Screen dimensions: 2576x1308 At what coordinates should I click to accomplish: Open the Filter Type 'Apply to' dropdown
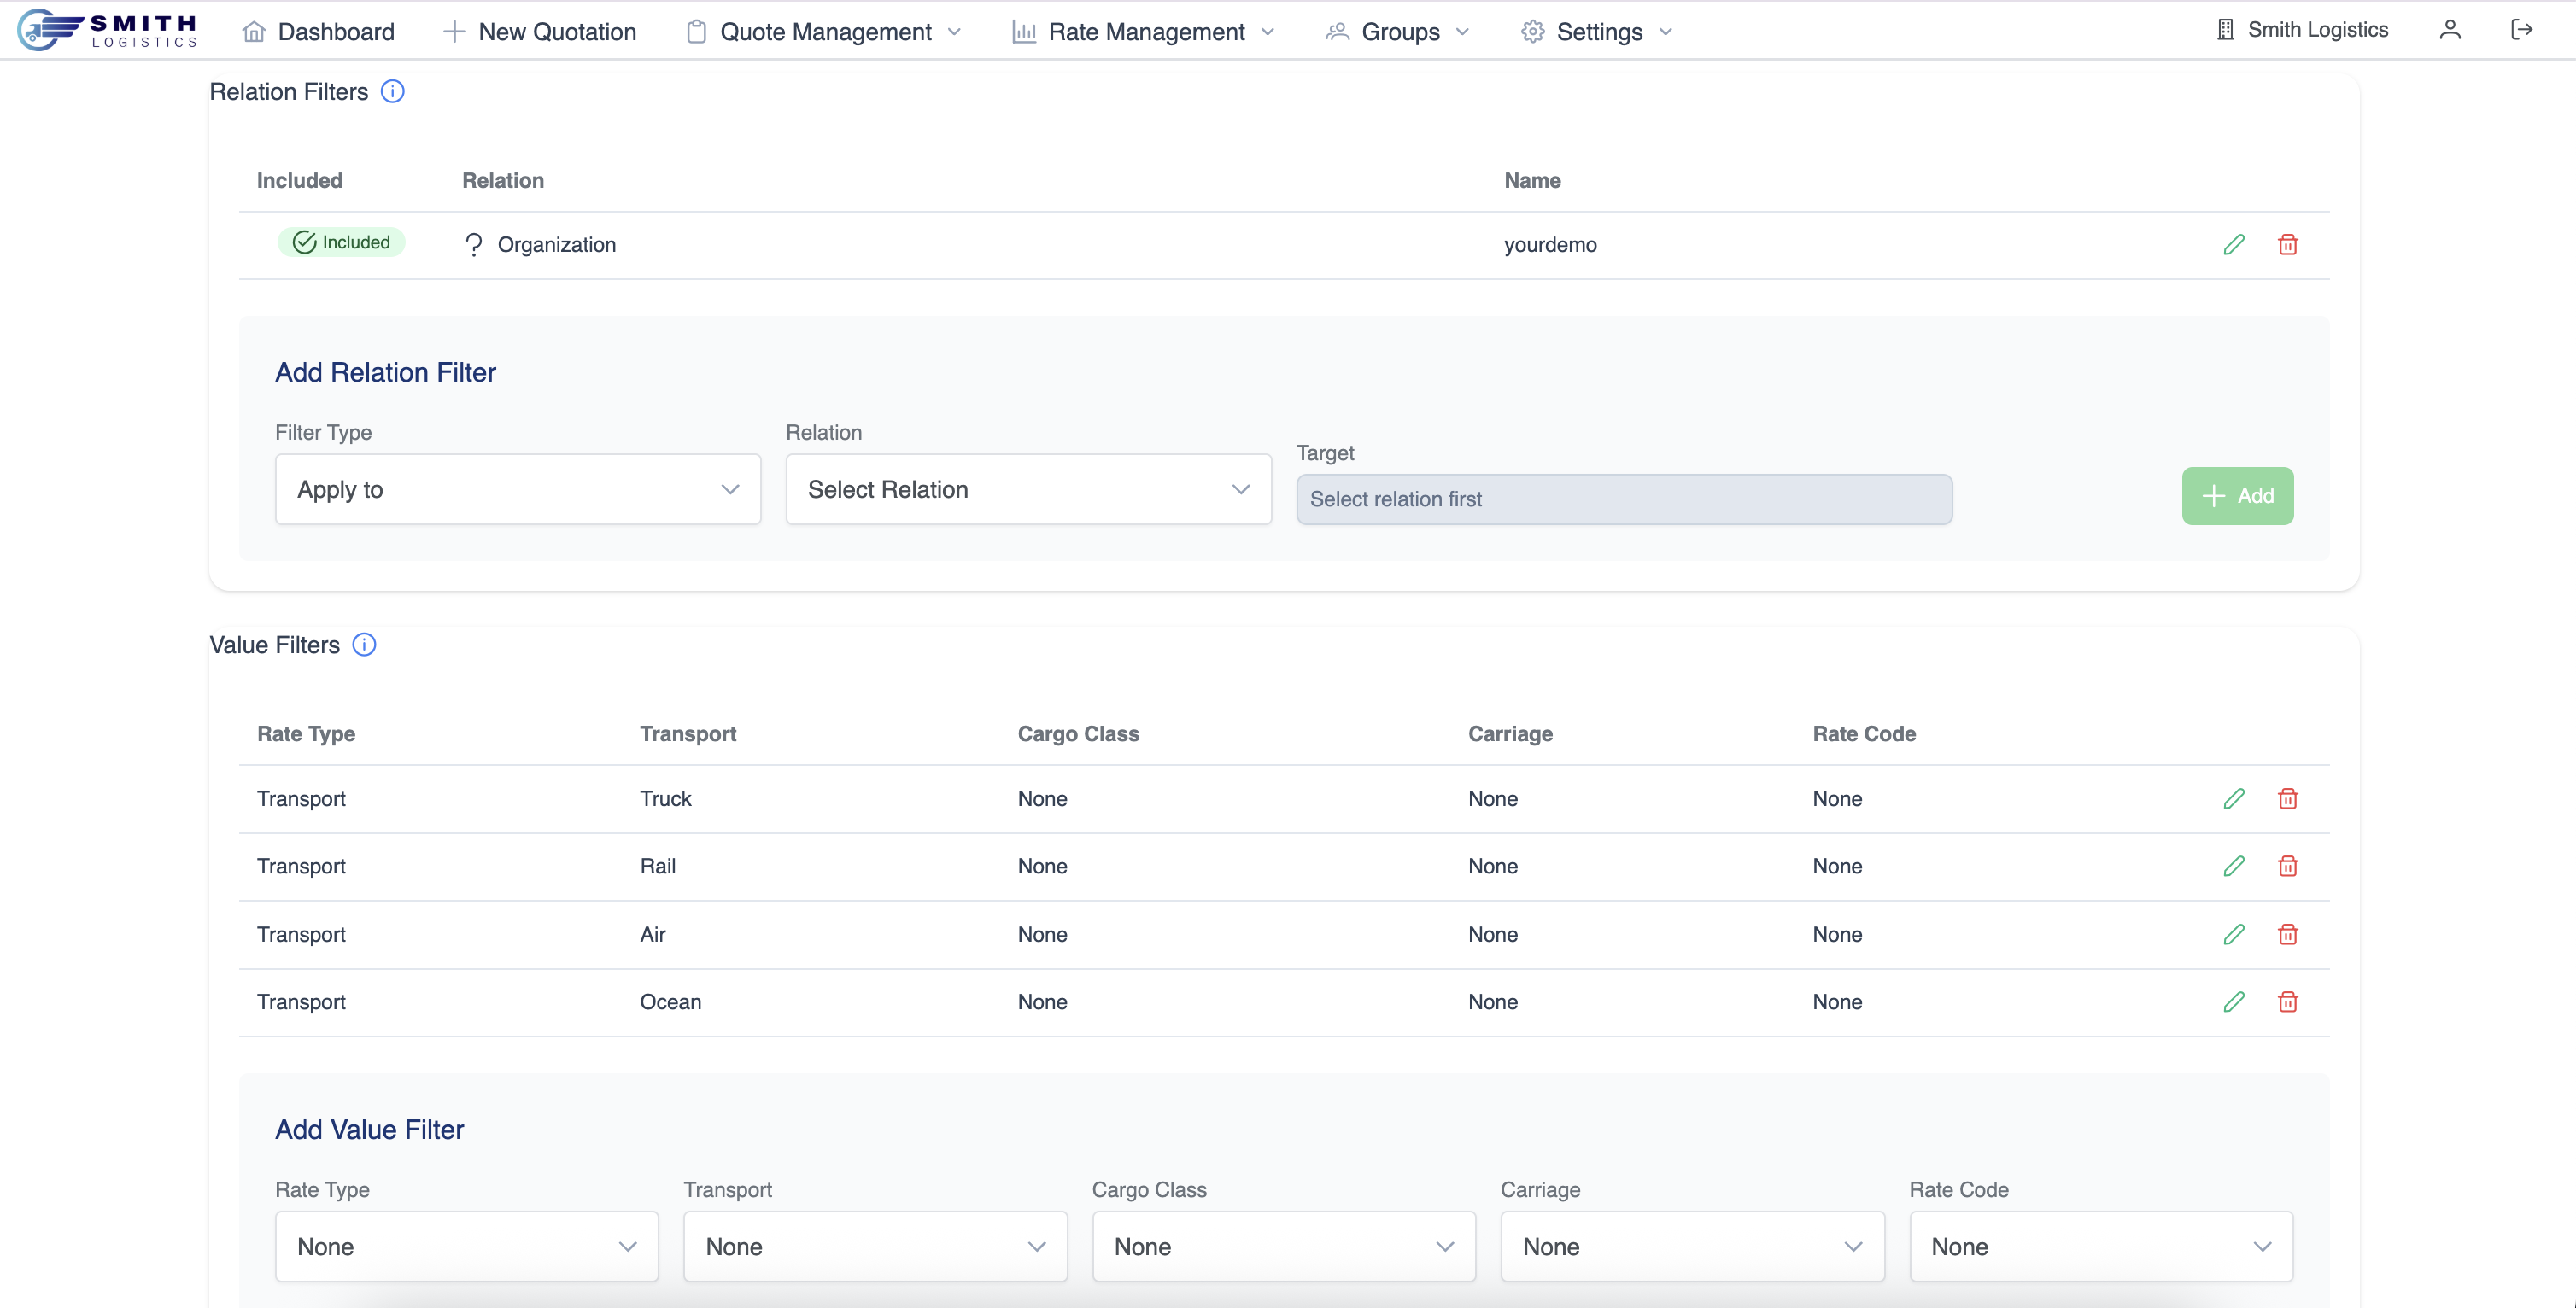coord(517,490)
